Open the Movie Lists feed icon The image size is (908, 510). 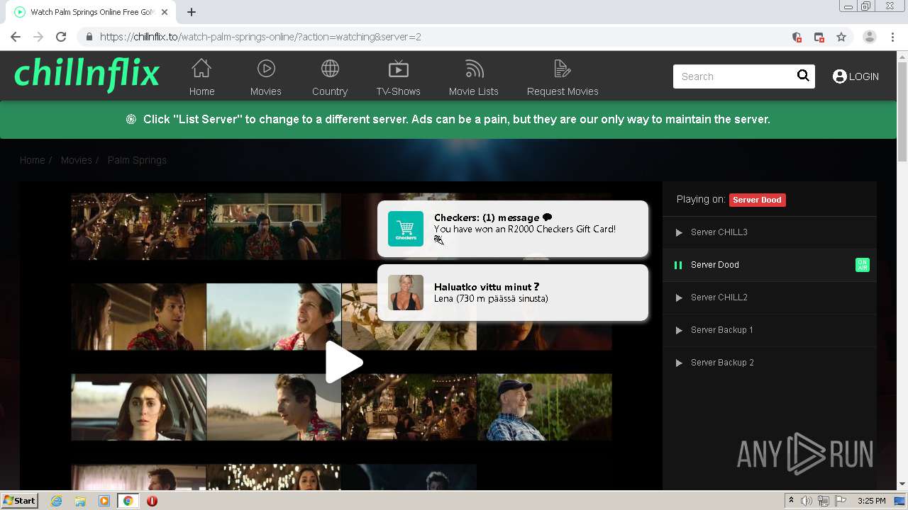(474, 69)
